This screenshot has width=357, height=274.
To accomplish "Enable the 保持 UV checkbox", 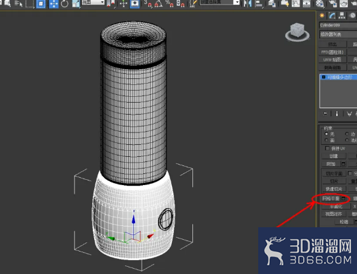I will click(x=327, y=148).
